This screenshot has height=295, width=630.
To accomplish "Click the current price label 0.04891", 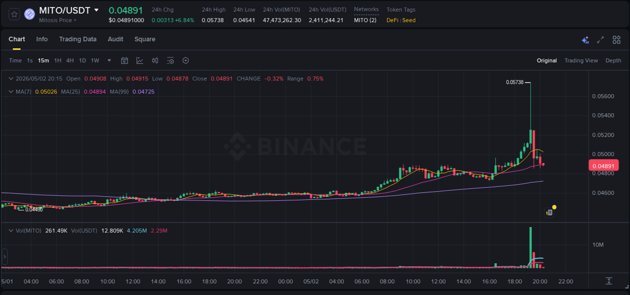I will click(x=603, y=166).
